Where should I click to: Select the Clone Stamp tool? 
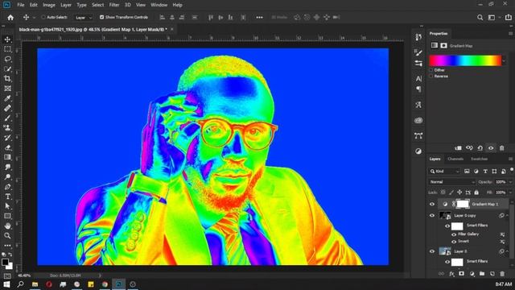[7, 127]
